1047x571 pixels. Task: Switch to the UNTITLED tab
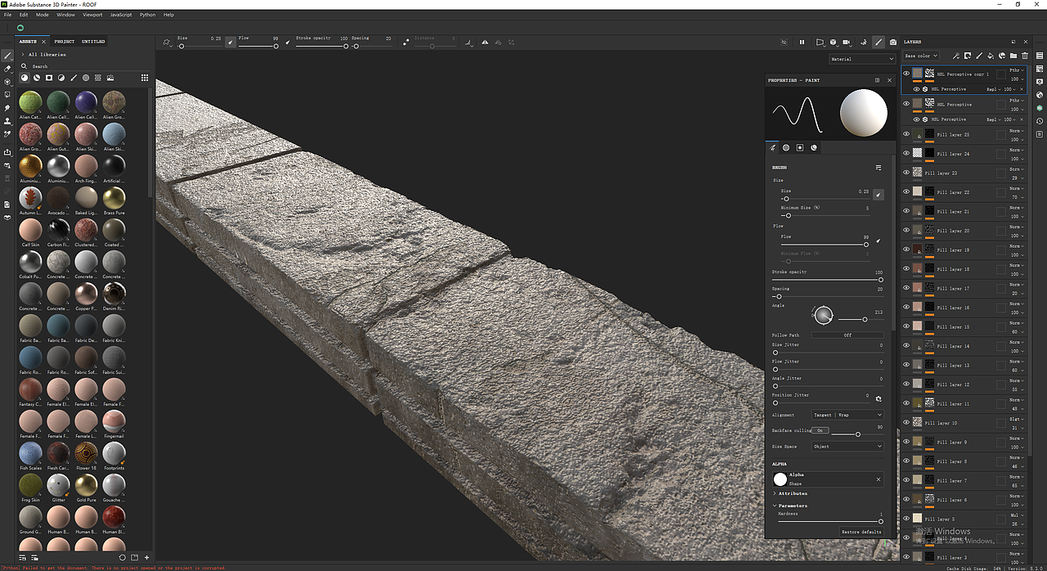coord(93,41)
